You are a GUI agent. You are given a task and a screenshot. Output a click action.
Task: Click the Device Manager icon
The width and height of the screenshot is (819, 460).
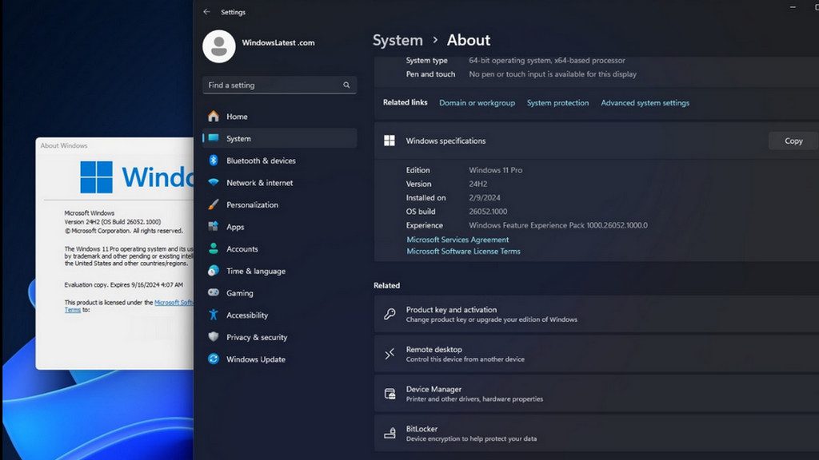390,394
